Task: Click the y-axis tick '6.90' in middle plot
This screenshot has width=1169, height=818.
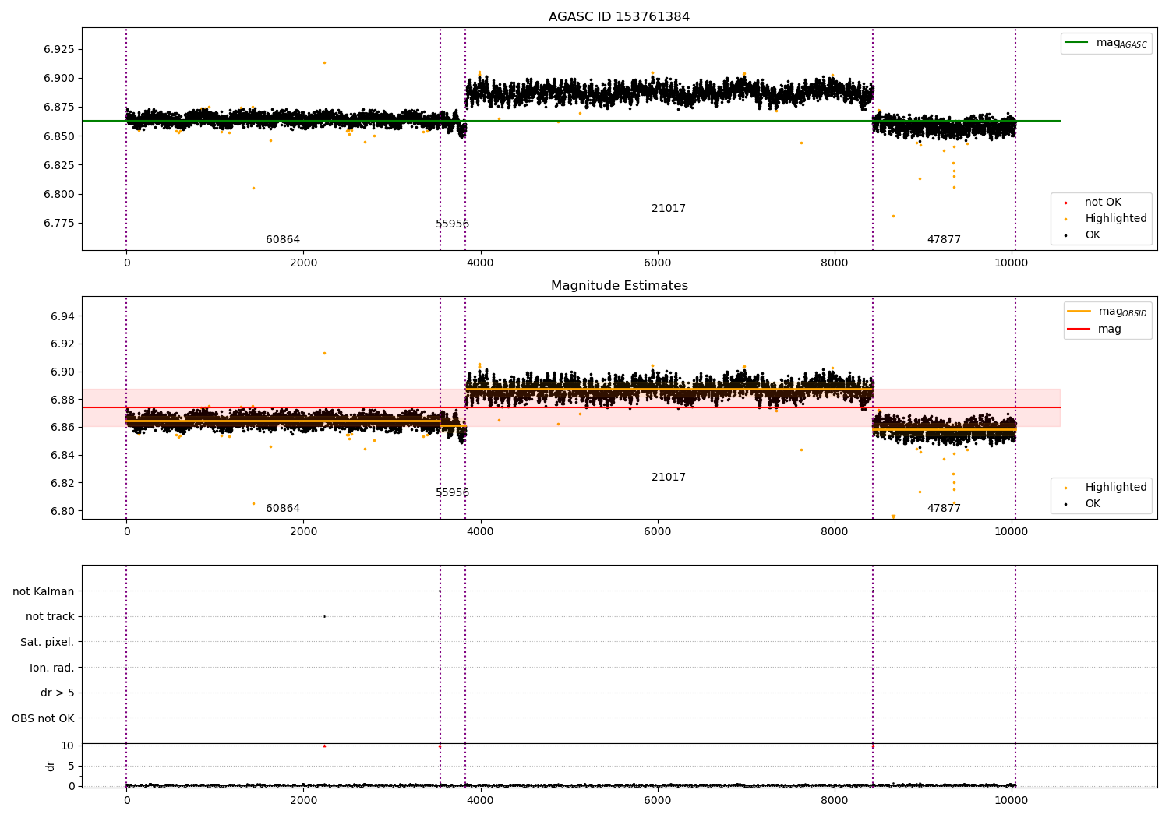Action: (62, 372)
